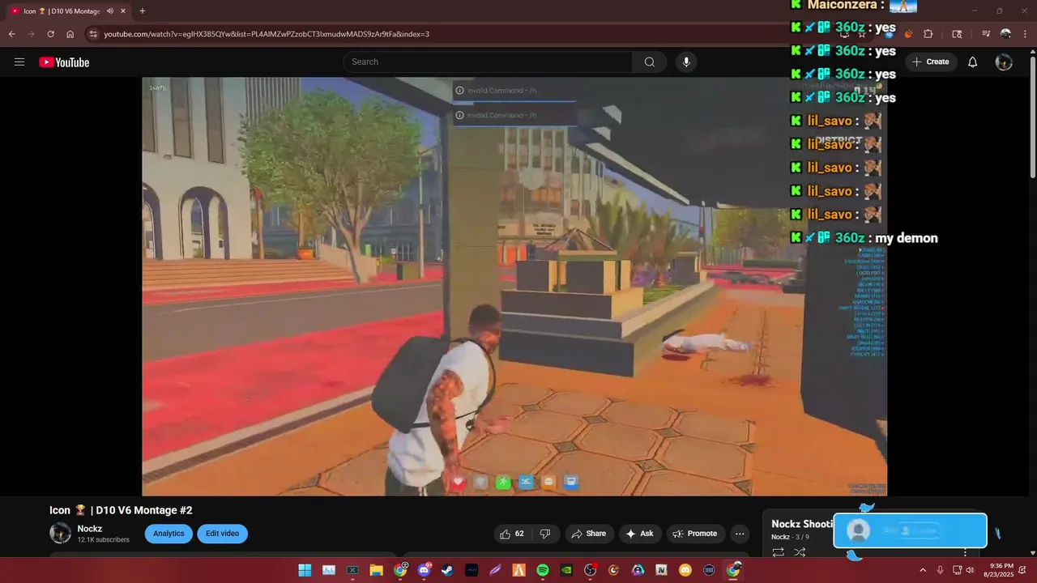Viewport: 1037px width, 583px height.
Task: Open more actions three-dot menu under video
Action: 740,534
